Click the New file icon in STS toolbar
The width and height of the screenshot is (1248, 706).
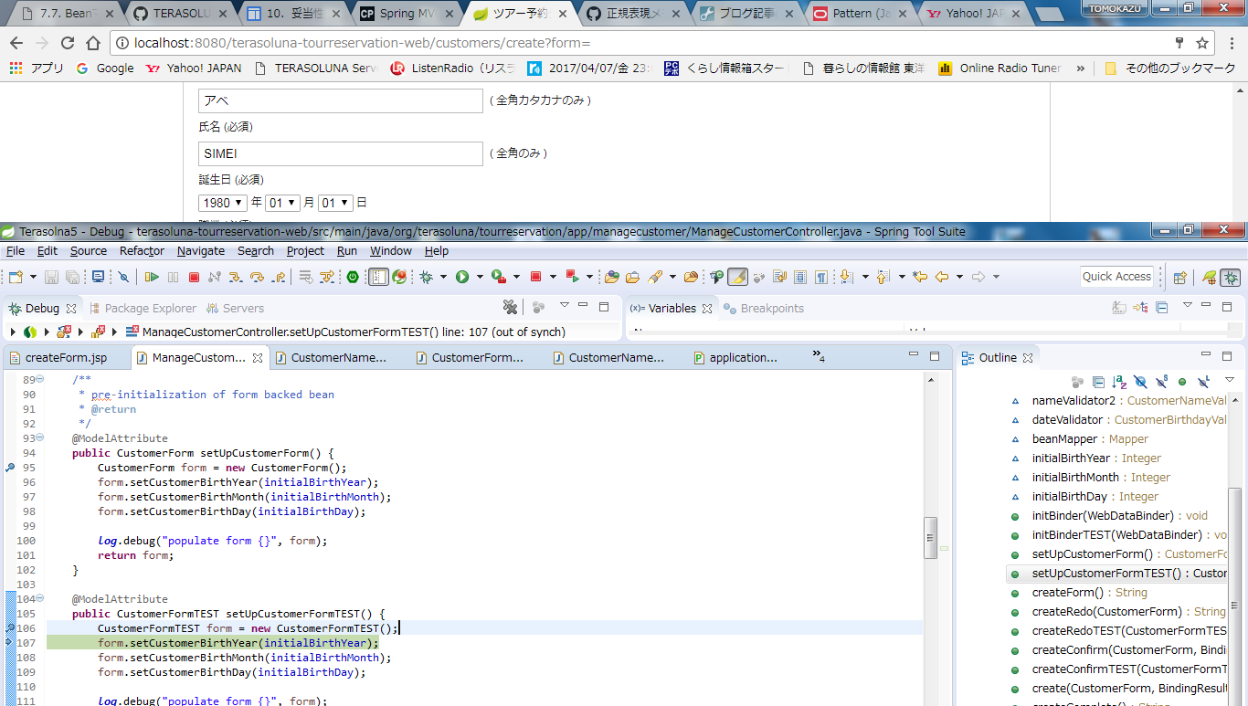16,277
